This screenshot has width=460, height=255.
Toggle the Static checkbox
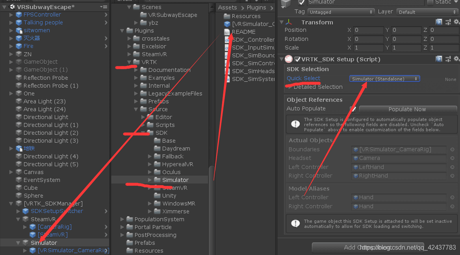coord(430,2)
